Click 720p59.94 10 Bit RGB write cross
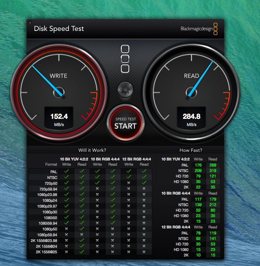Viewport: 260px width, 266px height. 97,189
